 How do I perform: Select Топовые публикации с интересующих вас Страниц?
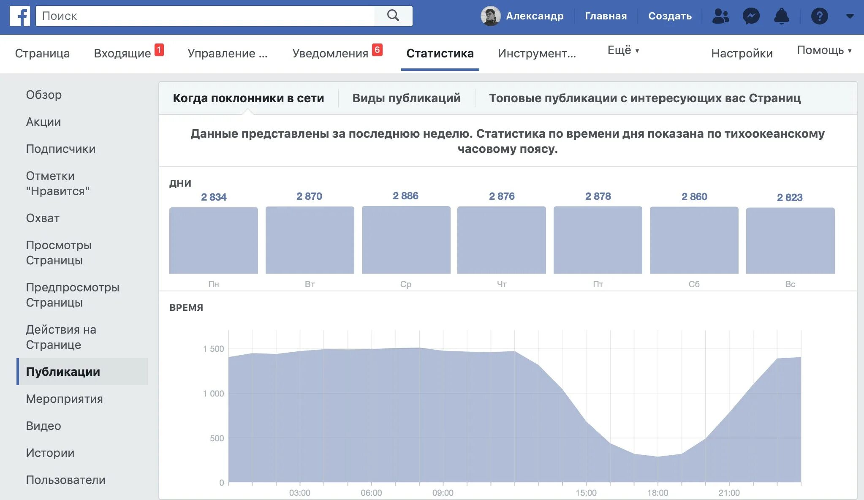tap(644, 98)
